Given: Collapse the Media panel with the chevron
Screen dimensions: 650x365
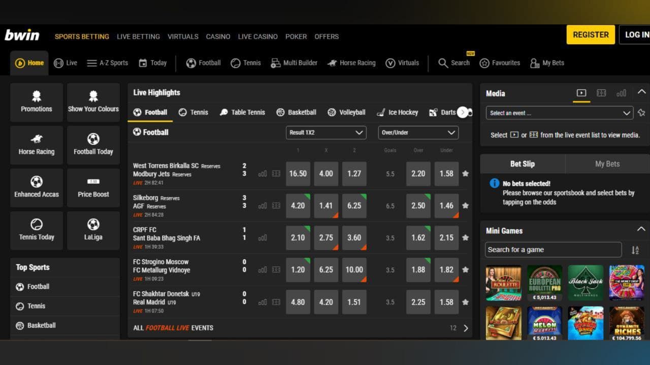Looking at the screenshot, I should [x=641, y=93].
